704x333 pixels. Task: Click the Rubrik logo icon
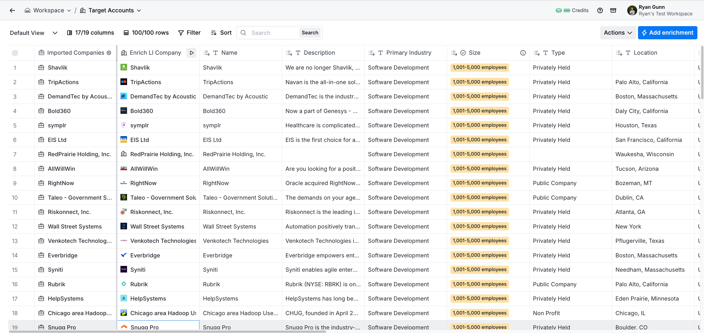point(124,284)
